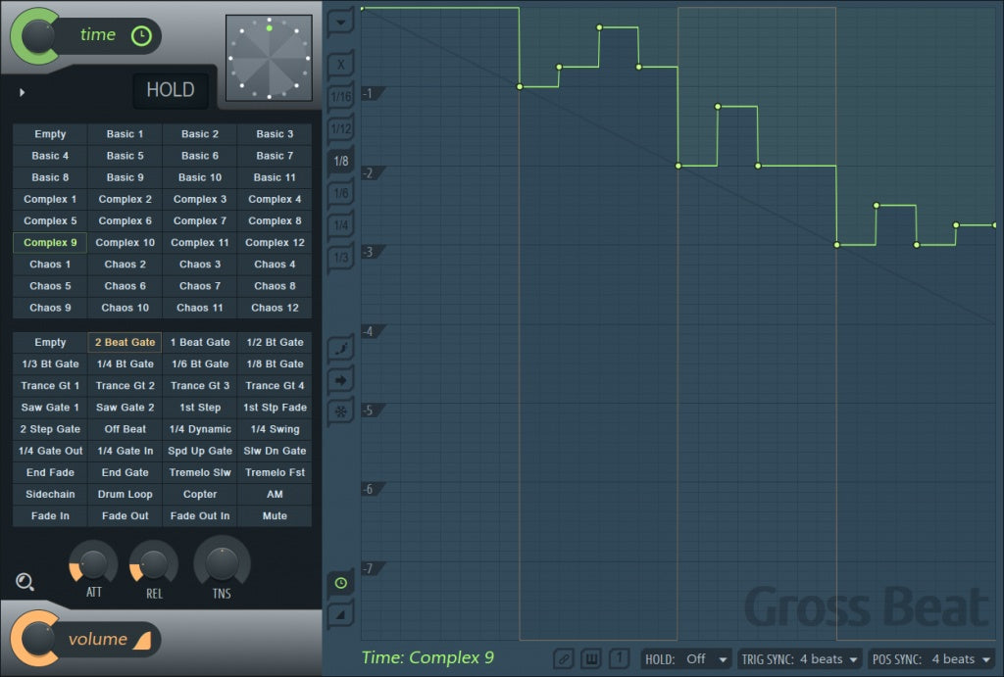Image resolution: width=1004 pixels, height=677 pixels.
Task: Open the envelope options menu arrow
Action: tap(341, 21)
